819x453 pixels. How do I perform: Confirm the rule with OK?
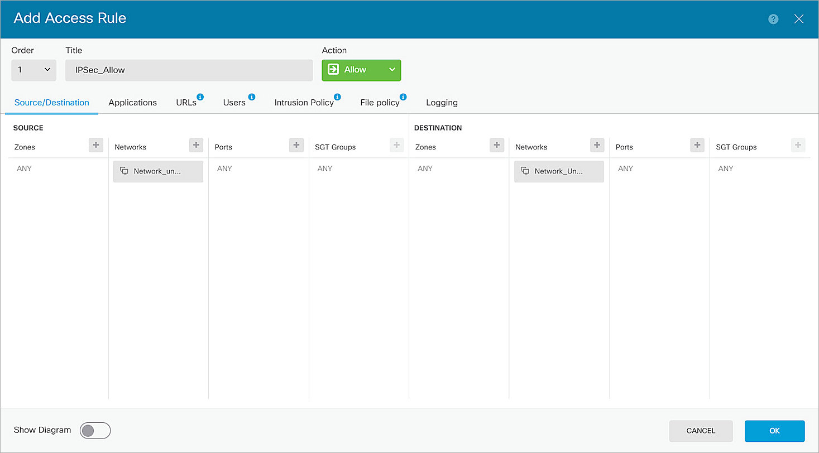(x=774, y=431)
